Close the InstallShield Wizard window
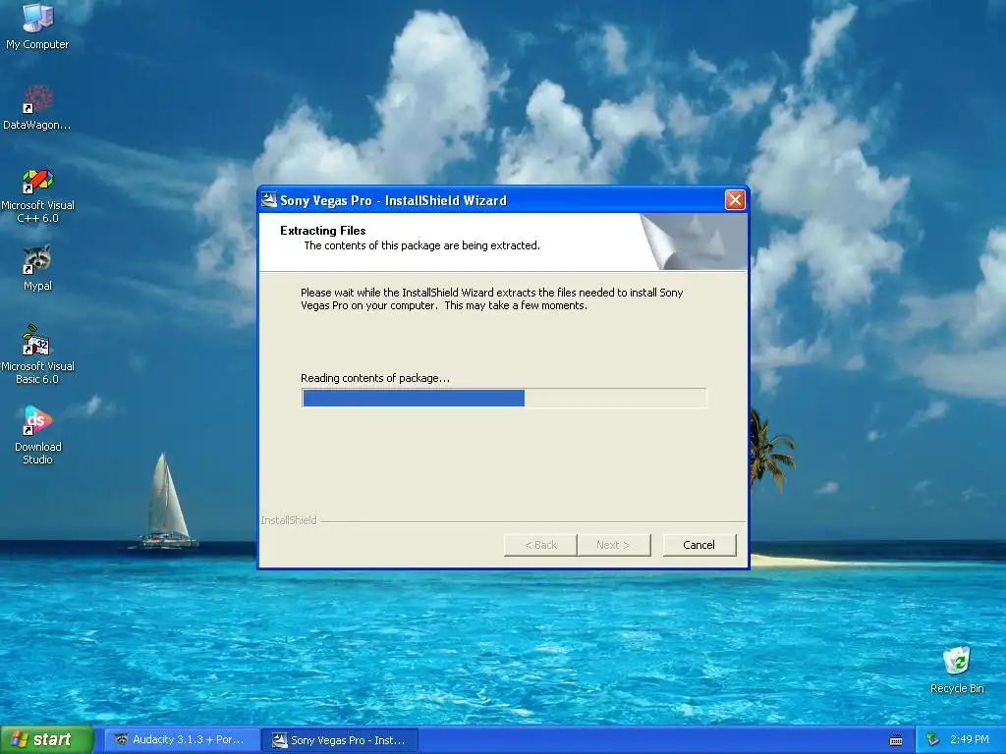Image resolution: width=1006 pixels, height=754 pixels. tap(735, 200)
